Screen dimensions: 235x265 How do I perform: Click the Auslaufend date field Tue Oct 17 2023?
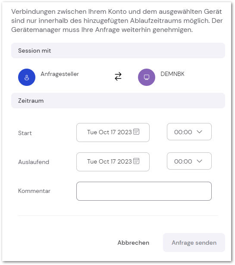click(113, 162)
